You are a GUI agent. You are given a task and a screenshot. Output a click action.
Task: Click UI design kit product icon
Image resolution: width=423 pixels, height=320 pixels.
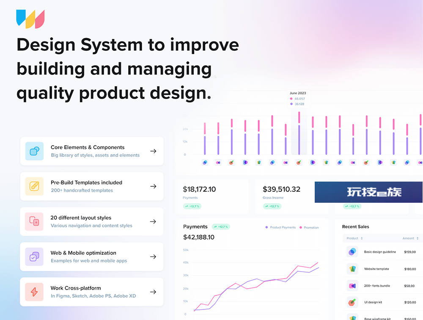point(352,303)
